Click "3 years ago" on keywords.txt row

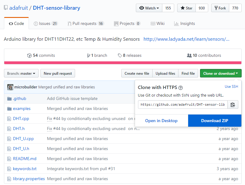227,169
